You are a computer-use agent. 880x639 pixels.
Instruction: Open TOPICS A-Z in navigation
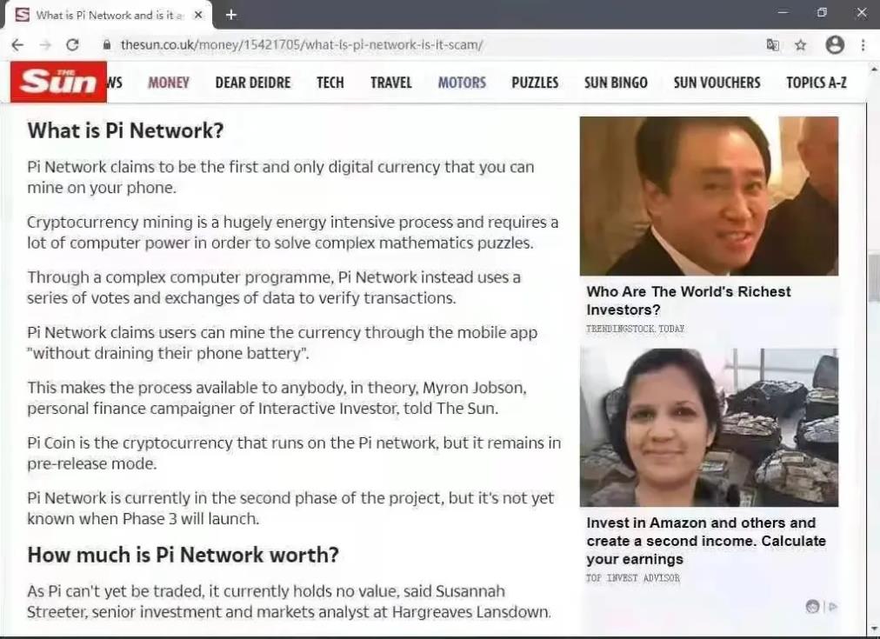click(x=816, y=83)
